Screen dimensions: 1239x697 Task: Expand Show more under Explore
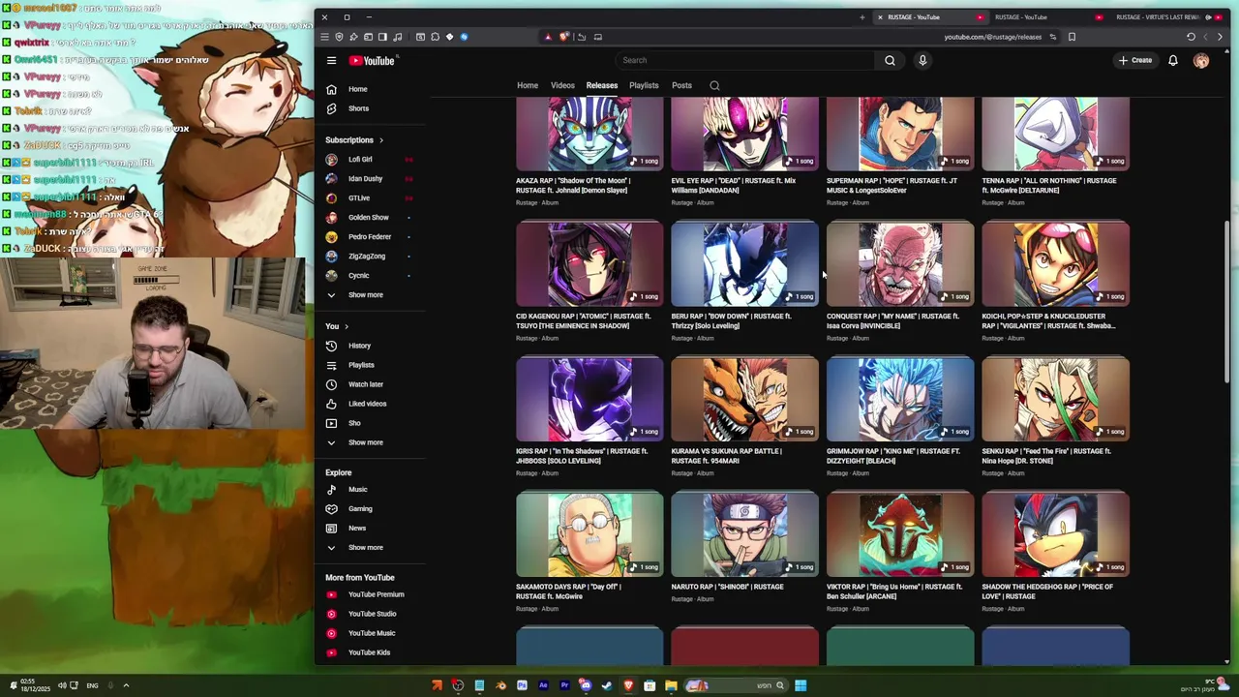[366, 547]
